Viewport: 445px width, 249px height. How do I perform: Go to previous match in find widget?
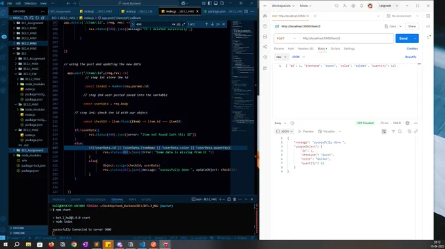click(x=206, y=24)
